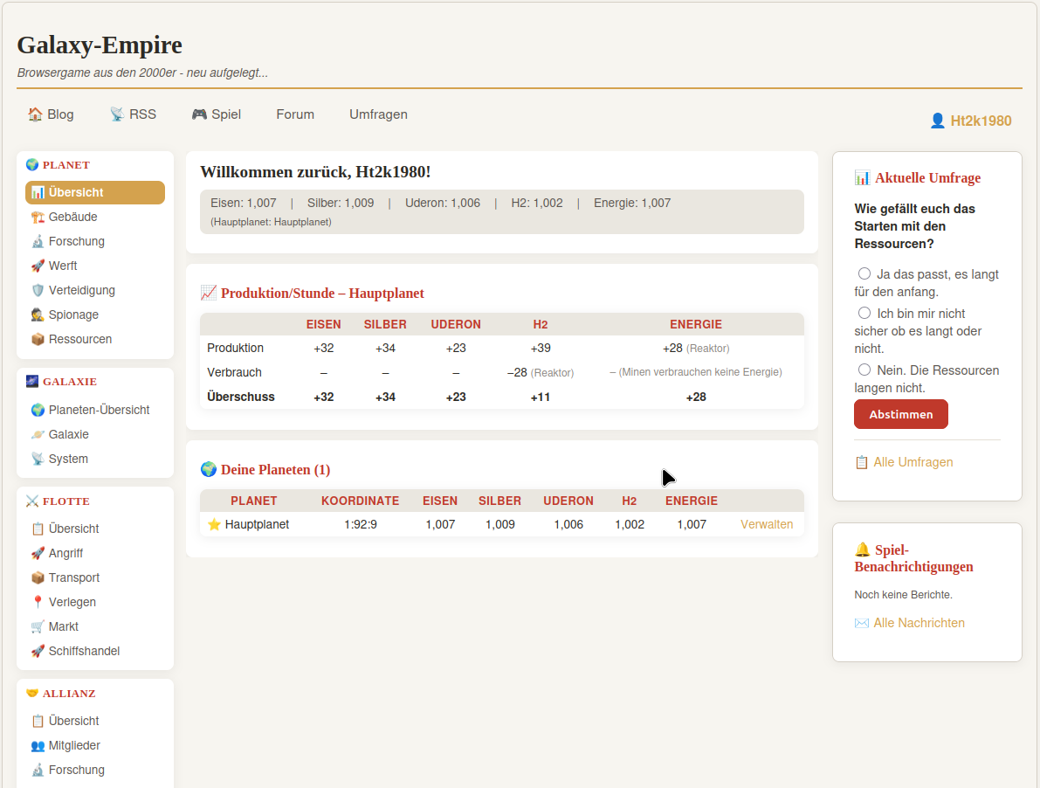The image size is (1040, 788).
Task: Open the Schiffshandel sidebar entry
Action: coord(95,652)
